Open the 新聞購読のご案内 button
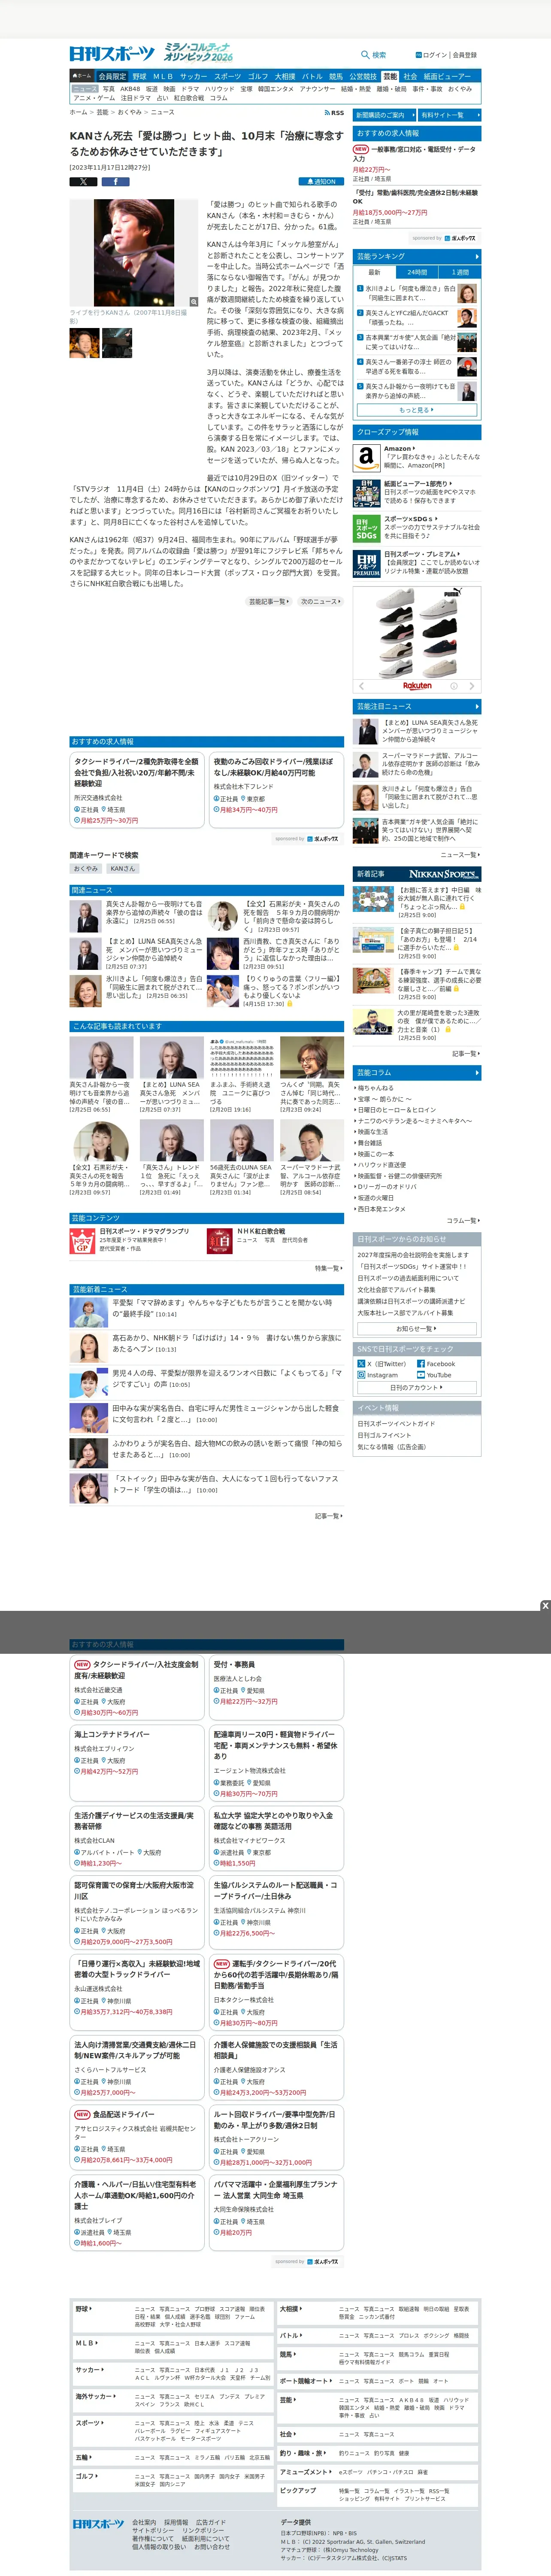 point(384,115)
